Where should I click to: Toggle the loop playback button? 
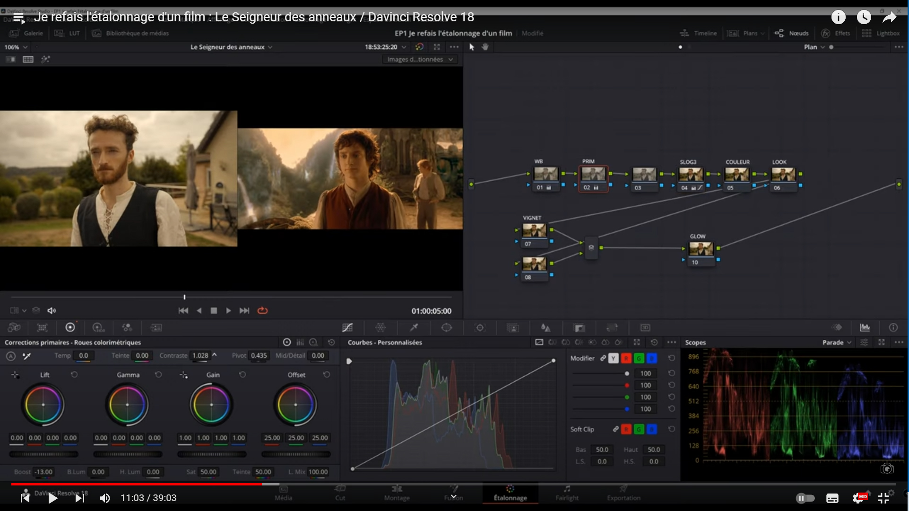click(x=262, y=310)
